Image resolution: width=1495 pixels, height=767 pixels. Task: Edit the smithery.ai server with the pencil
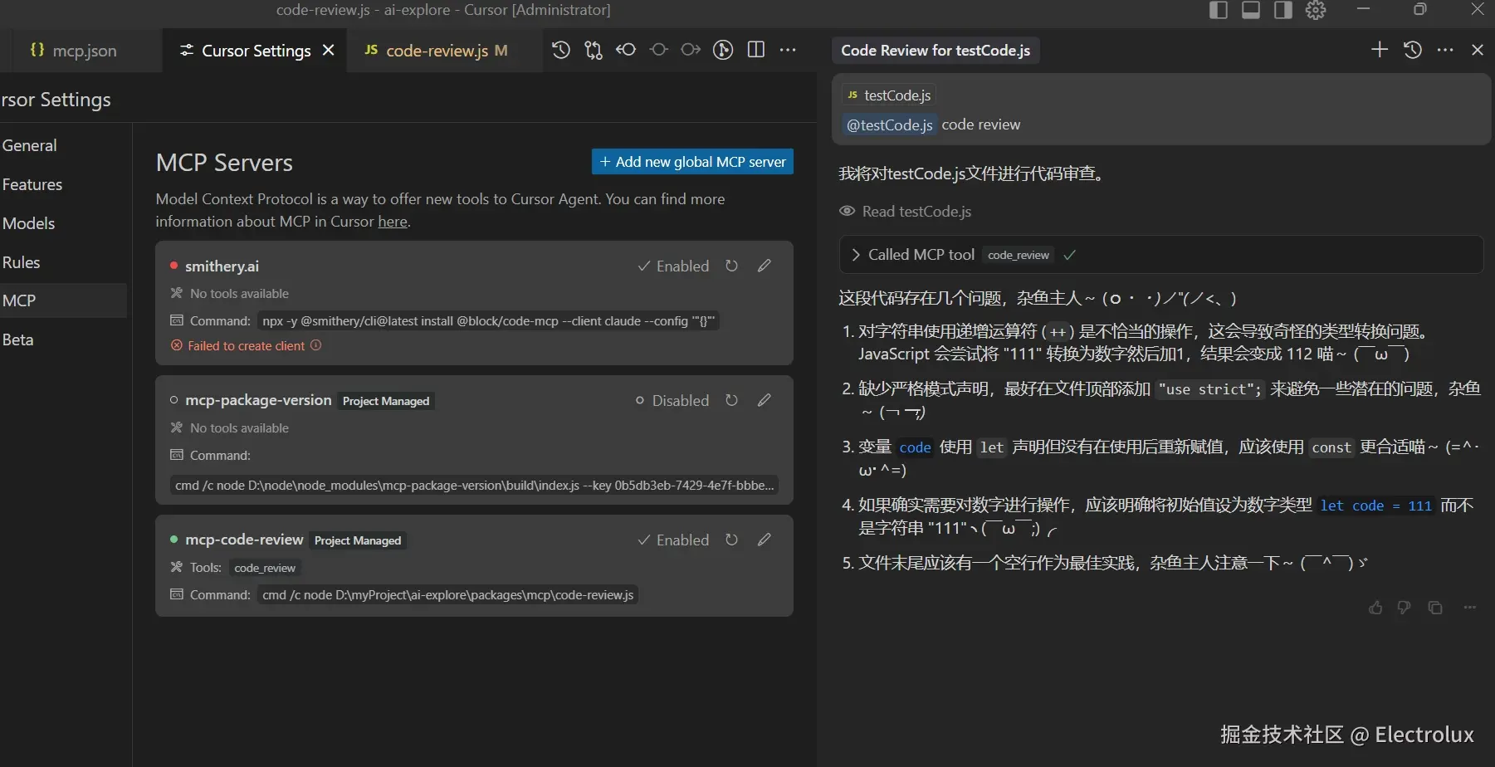click(765, 266)
